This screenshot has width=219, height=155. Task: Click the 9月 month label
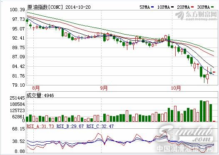[x=104, y=88]
